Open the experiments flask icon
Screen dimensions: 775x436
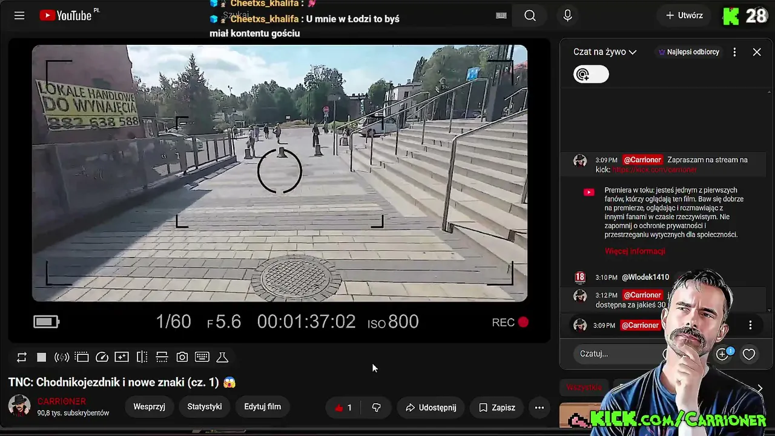point(222,357)
